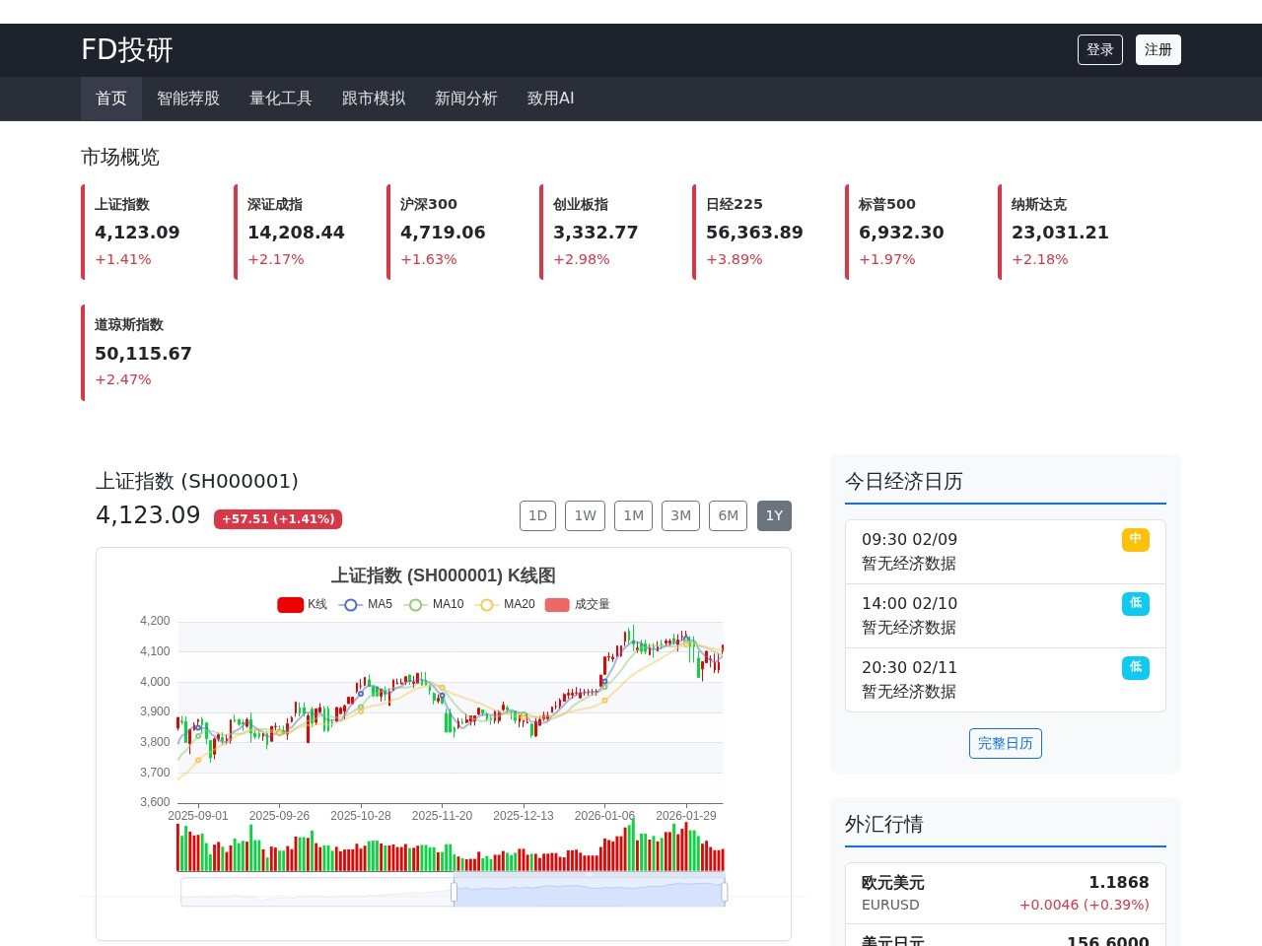Navigate to 跟市模拟
Image resolution: width=1262 pixels, height=946 pixels.
[x=374, y=99]
